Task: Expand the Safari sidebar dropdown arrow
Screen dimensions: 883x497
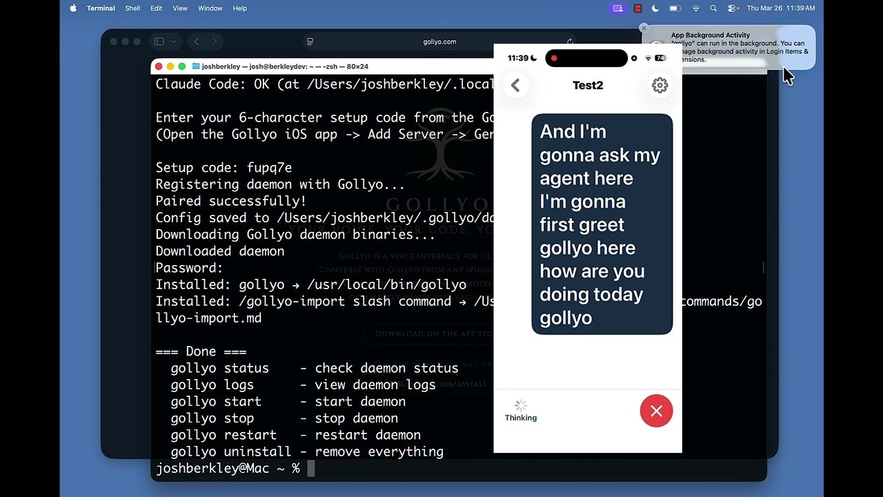Action: coord(173,41)
